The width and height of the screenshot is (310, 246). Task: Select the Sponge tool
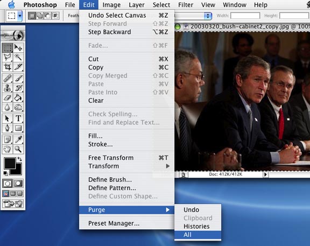[x=18, y=107]
